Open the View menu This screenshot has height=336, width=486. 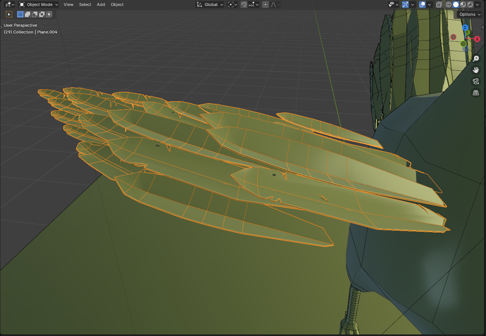pyautogui.click(x=69, y=5)
